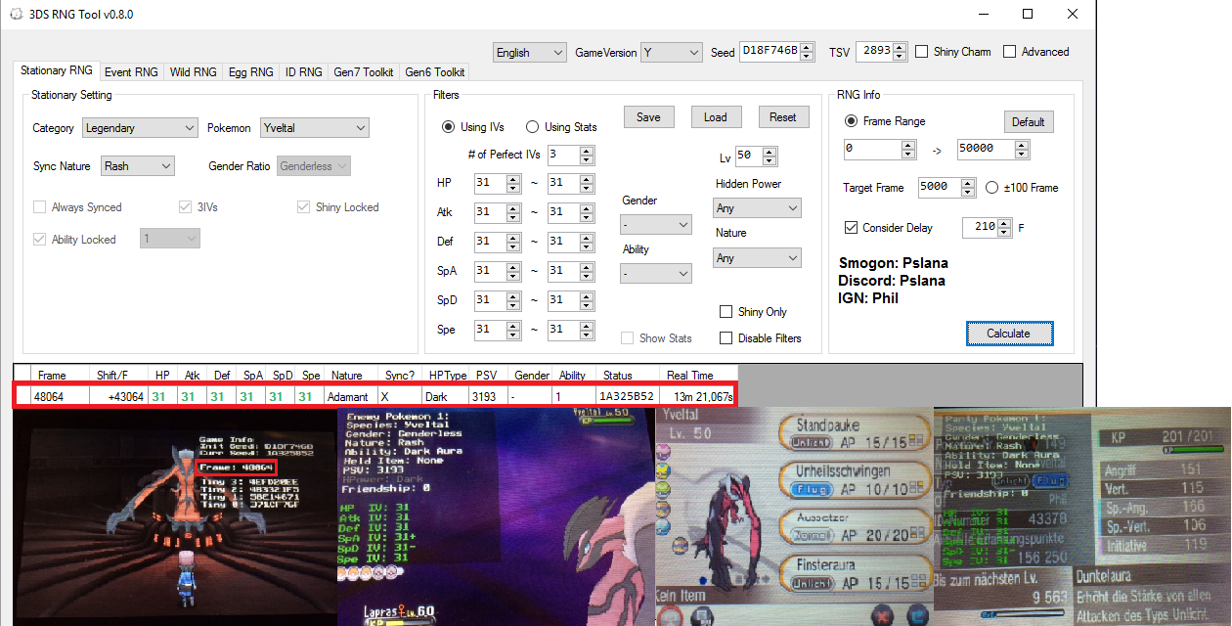Open the GameVersion dropdown showing Y
The height and width of the screenshot is (626, 1232).
[x=671, y=52]
